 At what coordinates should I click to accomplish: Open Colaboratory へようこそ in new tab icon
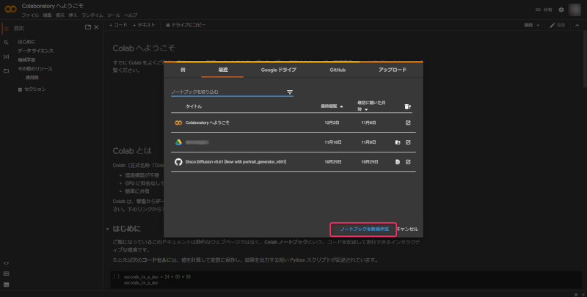(x=408, y=122)
